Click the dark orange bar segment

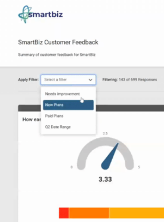coord(89,213)
